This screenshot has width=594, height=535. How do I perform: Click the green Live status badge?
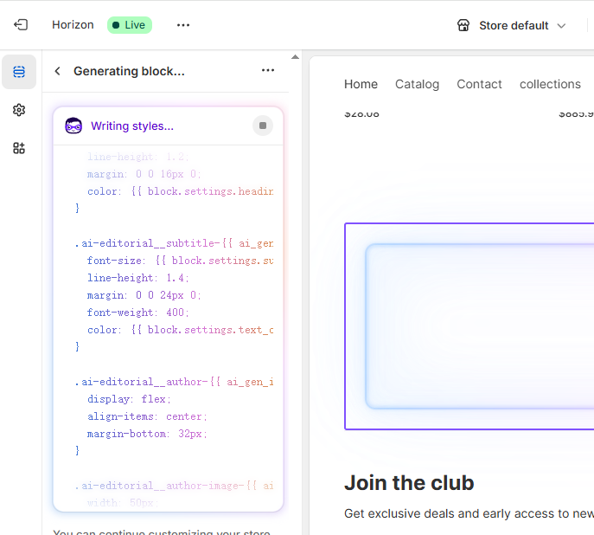pos(129,25)
